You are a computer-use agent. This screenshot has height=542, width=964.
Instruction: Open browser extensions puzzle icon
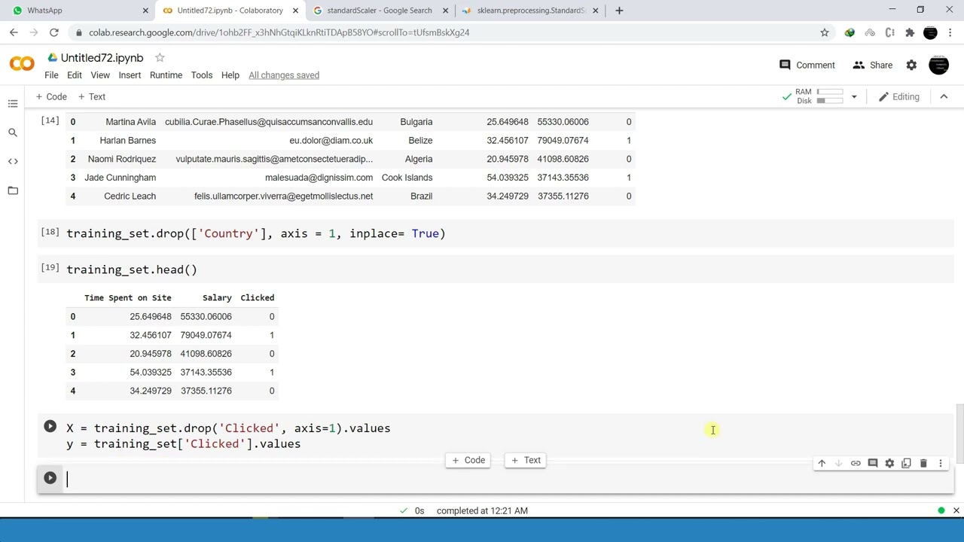910,32
